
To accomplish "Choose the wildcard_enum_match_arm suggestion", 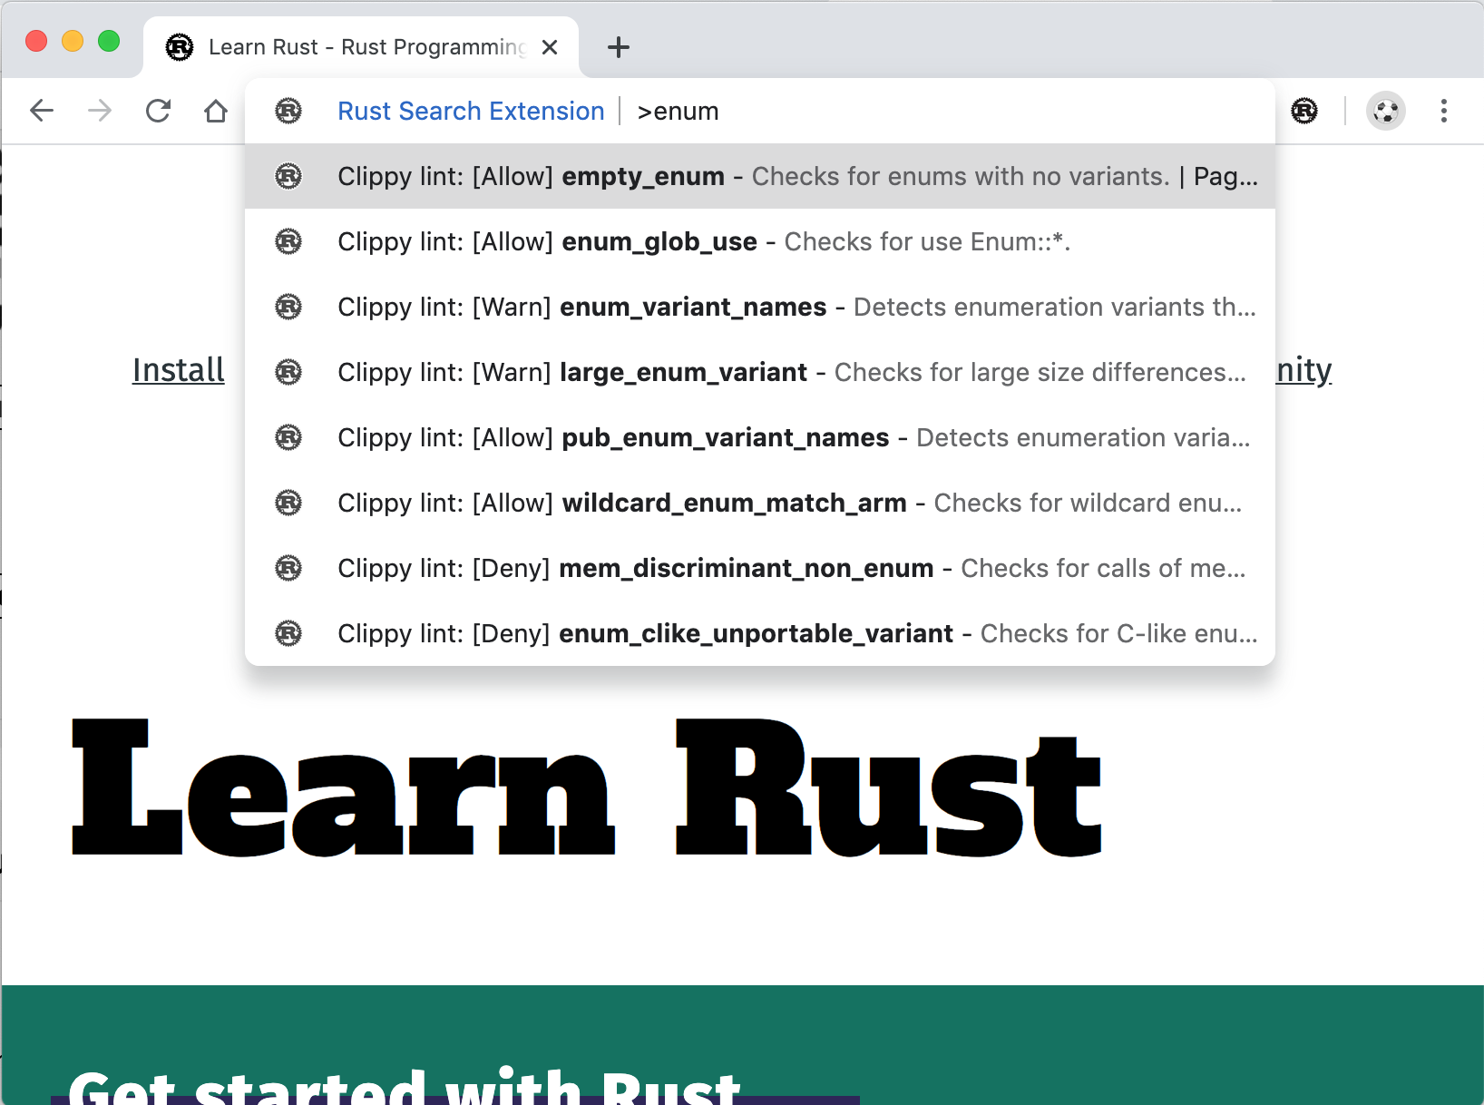I will [x=760, y=503].
